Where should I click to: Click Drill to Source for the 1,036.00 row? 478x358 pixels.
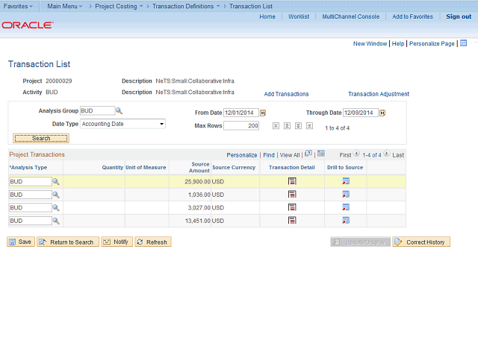point(346,195)
